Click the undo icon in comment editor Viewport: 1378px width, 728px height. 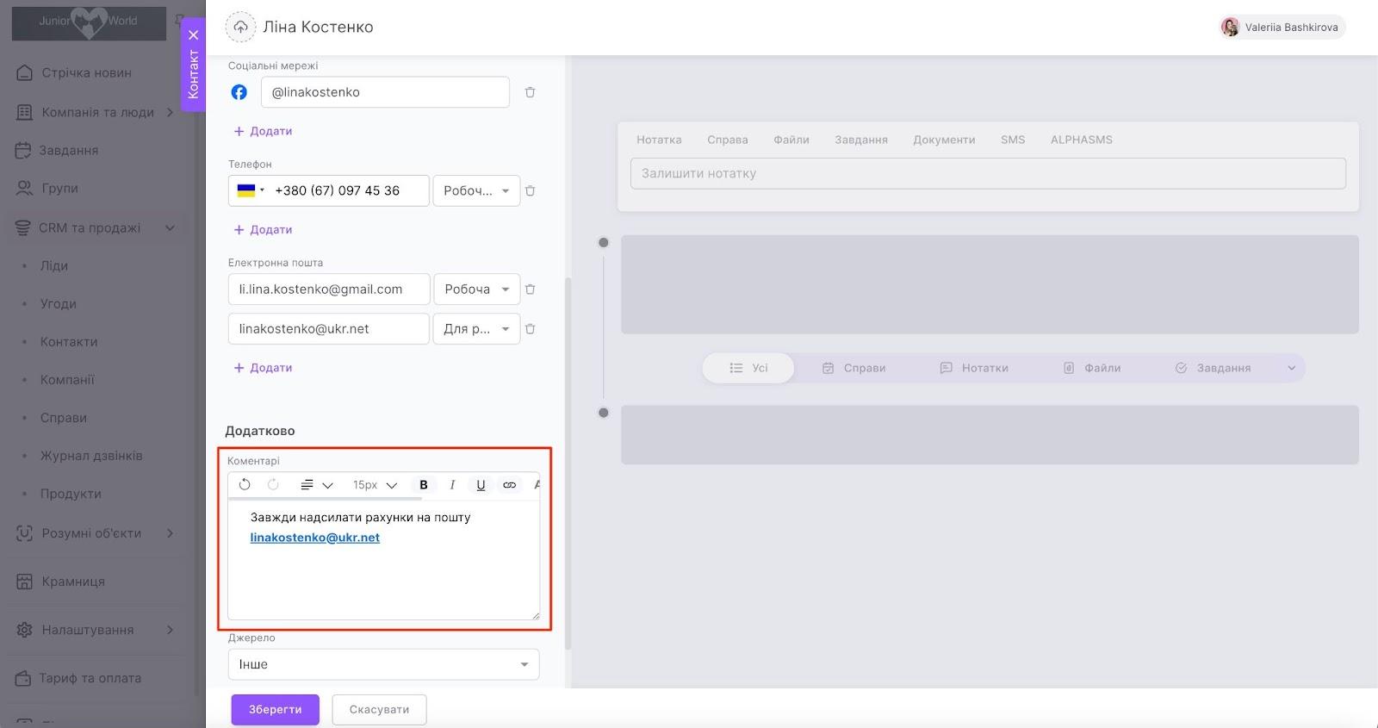[245, 485]
